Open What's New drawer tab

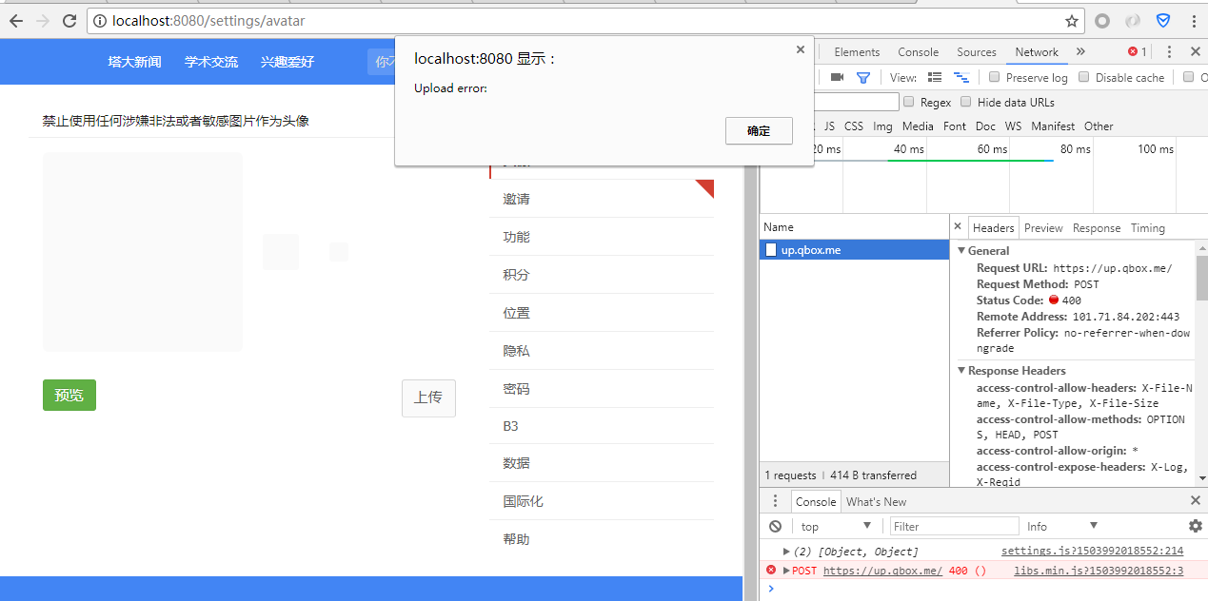point(876,501)
